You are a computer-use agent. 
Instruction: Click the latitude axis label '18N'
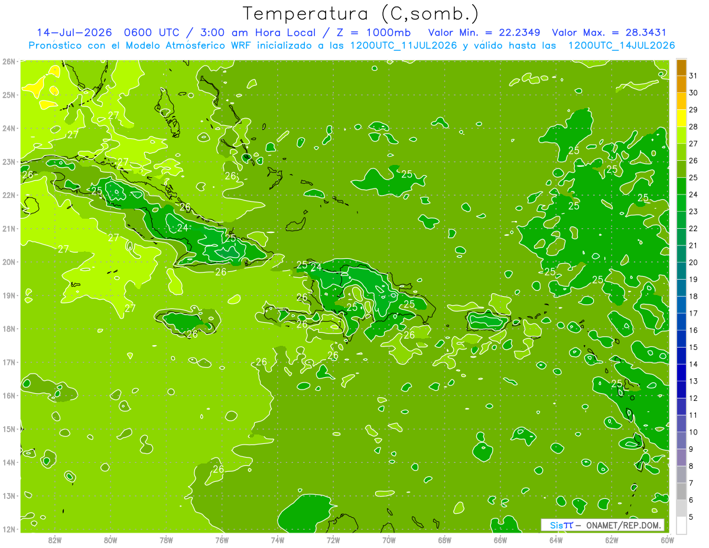tap(8, 329)
